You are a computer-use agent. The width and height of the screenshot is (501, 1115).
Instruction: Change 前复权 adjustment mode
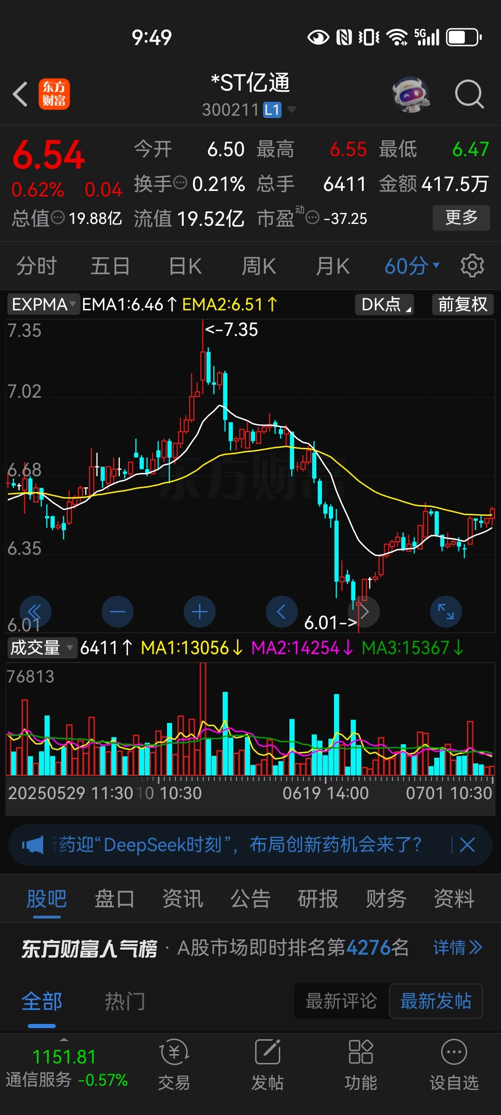(462, 304)
